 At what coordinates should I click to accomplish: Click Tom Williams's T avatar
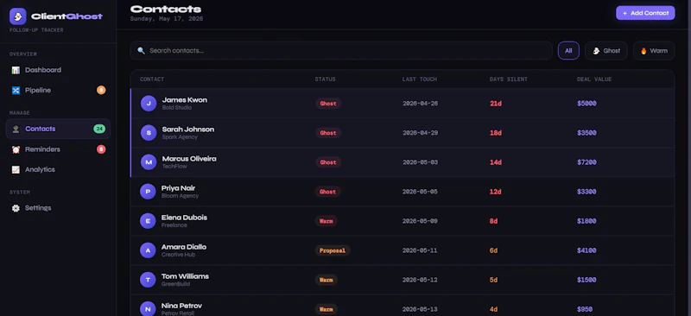pyautogui.click(x=148, y=280)
